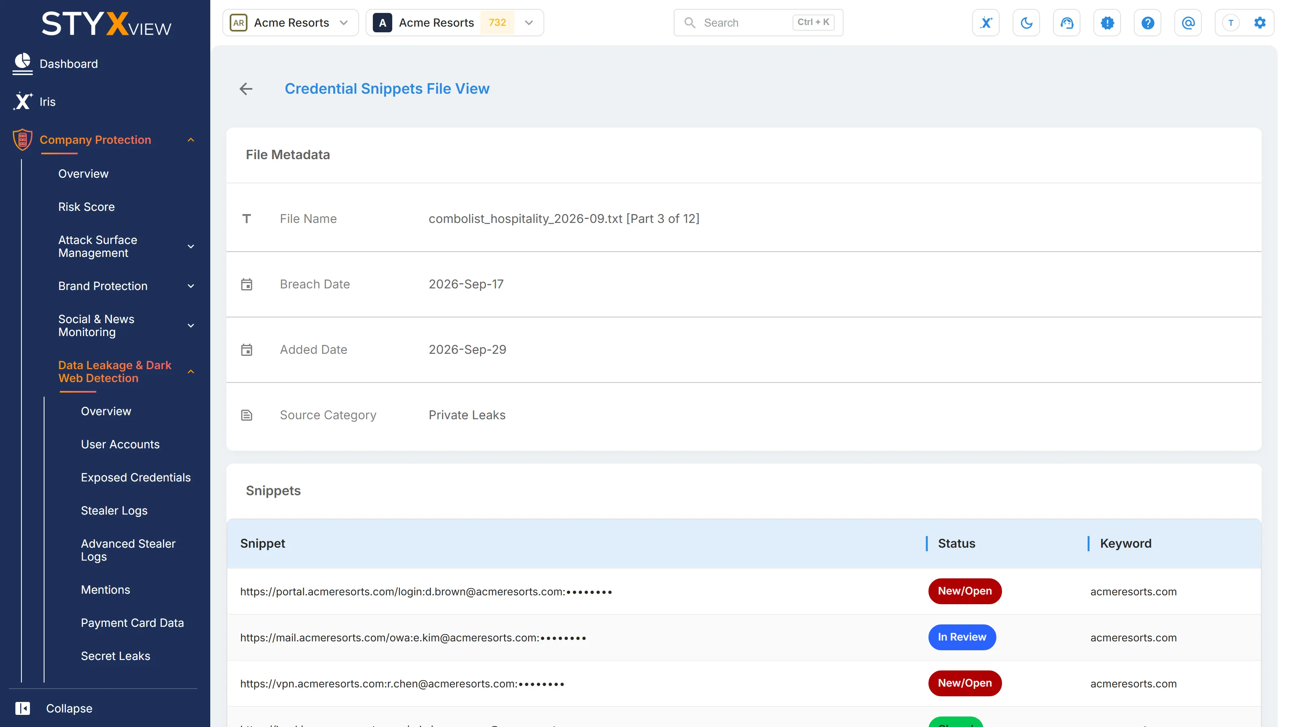1294x727 pixels.
Task: Click the StyxView logo
Action: [106, 23]
